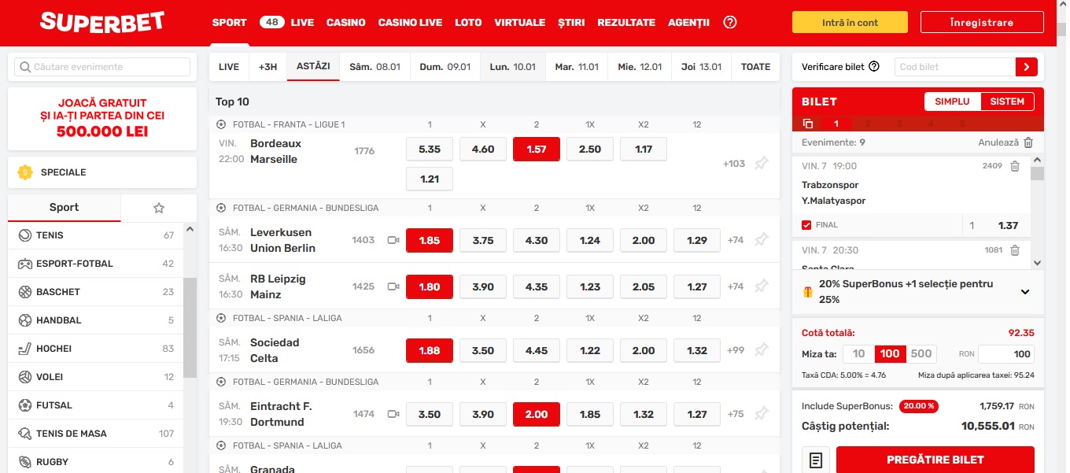The height and width of the screenshot is (473, 1070).
Task: Select the Volei sport icon
Action: pos(24,377)
